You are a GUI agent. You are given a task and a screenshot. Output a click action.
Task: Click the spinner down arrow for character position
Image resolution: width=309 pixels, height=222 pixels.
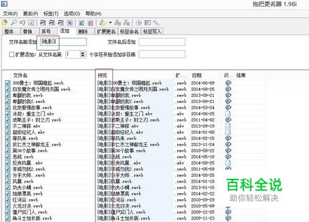(83, 56)
